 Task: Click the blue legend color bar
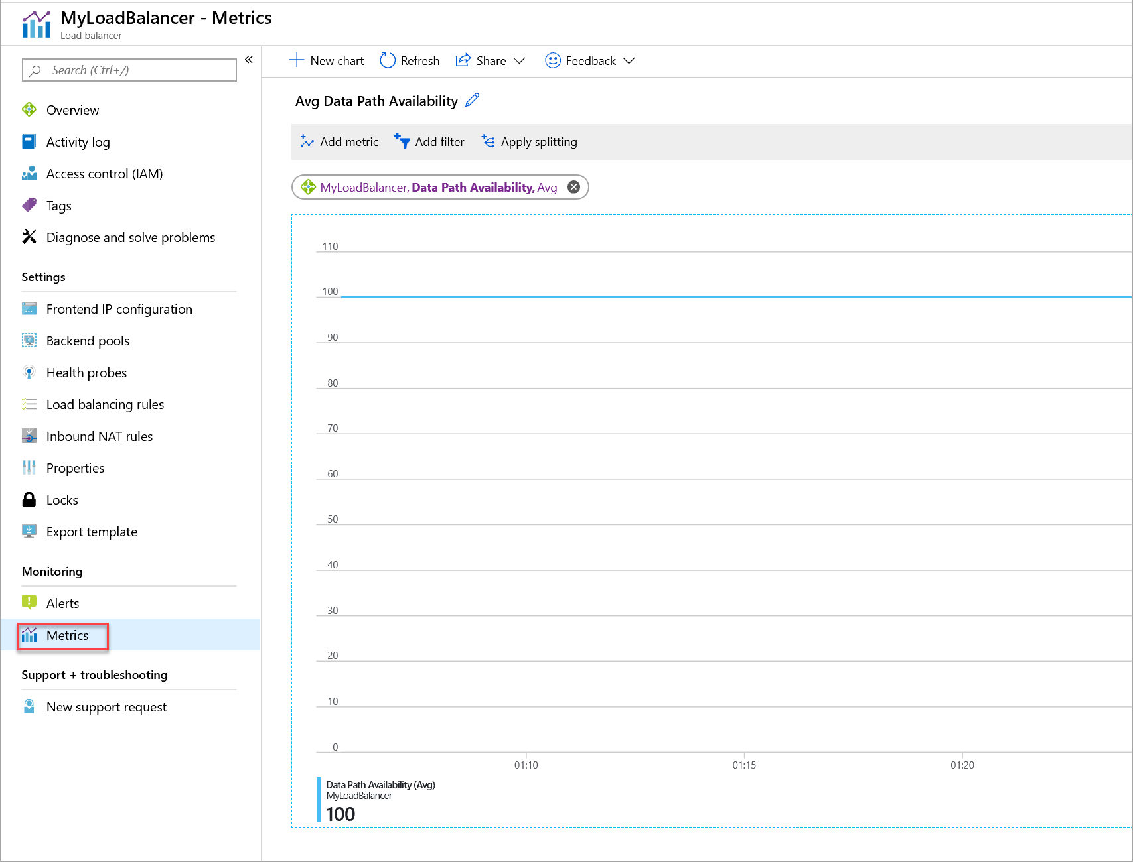click(319, 800)
